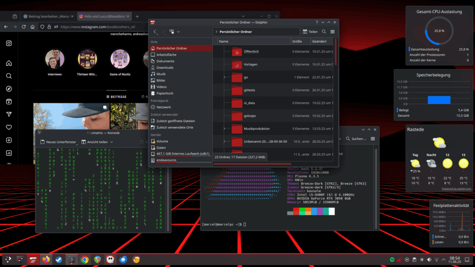Select the Öffentlich folder icon
The height and width of the screenshot is (267, 475).
pos(237,52)
